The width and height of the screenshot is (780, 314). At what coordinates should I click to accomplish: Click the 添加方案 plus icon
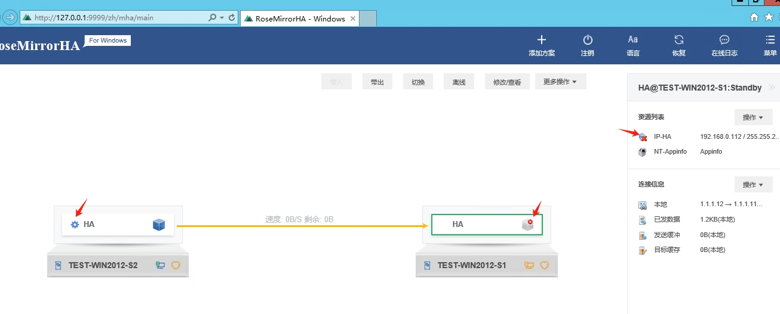click(542, 40)
